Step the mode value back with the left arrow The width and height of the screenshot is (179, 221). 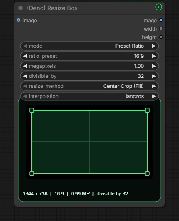pyautogui.click(x=25, y=46)
